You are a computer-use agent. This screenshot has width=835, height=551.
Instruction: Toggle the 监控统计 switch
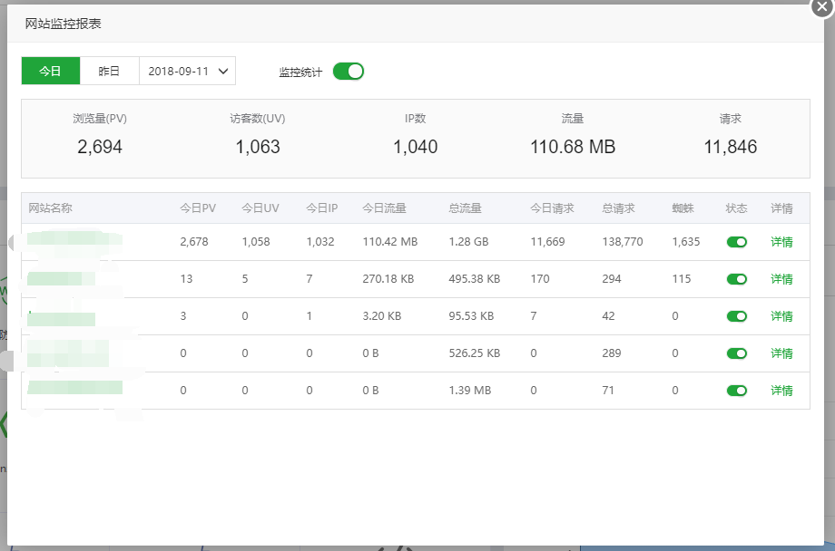(x=349, y=72)
